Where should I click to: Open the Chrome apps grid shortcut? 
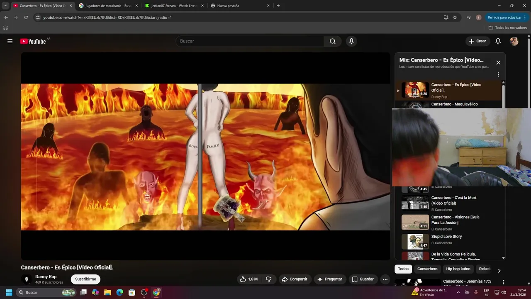tap(5, 28)
